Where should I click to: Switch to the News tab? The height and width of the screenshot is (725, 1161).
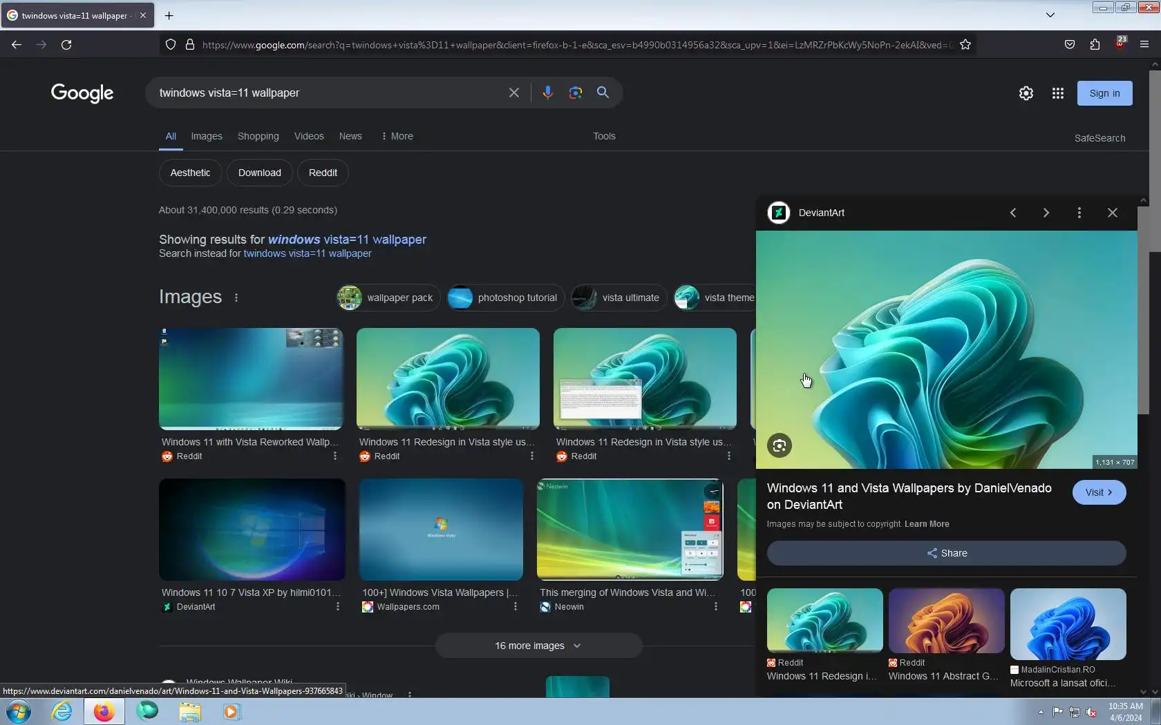click(x=350, y=136)
